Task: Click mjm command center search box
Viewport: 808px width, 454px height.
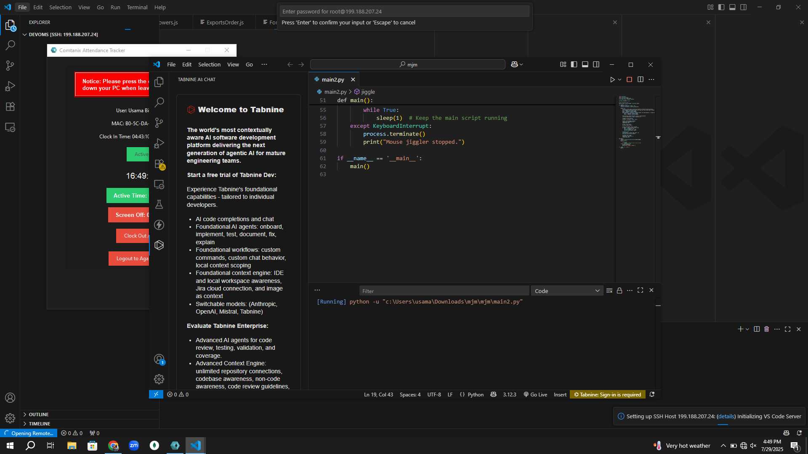Action: (408, 64)
